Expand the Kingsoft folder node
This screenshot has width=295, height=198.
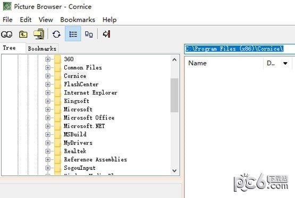(x=48, y=101)
